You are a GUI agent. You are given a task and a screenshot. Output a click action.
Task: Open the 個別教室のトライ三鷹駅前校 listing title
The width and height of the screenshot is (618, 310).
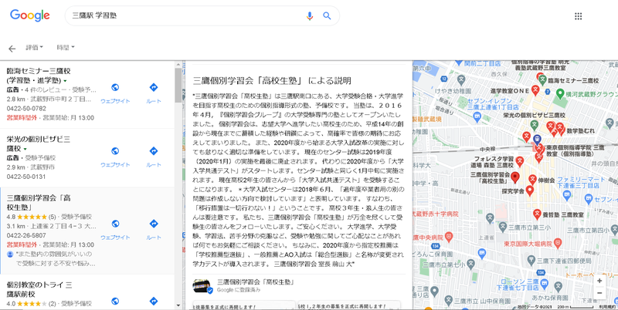tap(39, 289)
